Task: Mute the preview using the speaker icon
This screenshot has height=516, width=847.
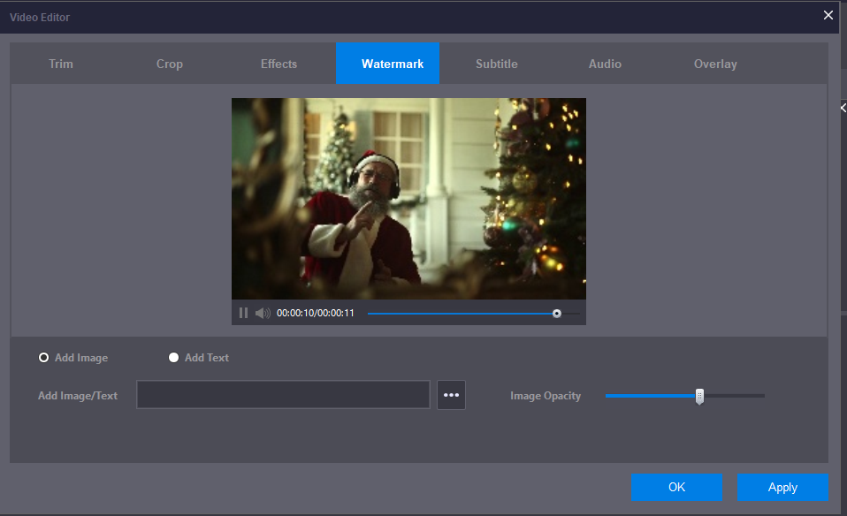Action: tap(263, 313)
